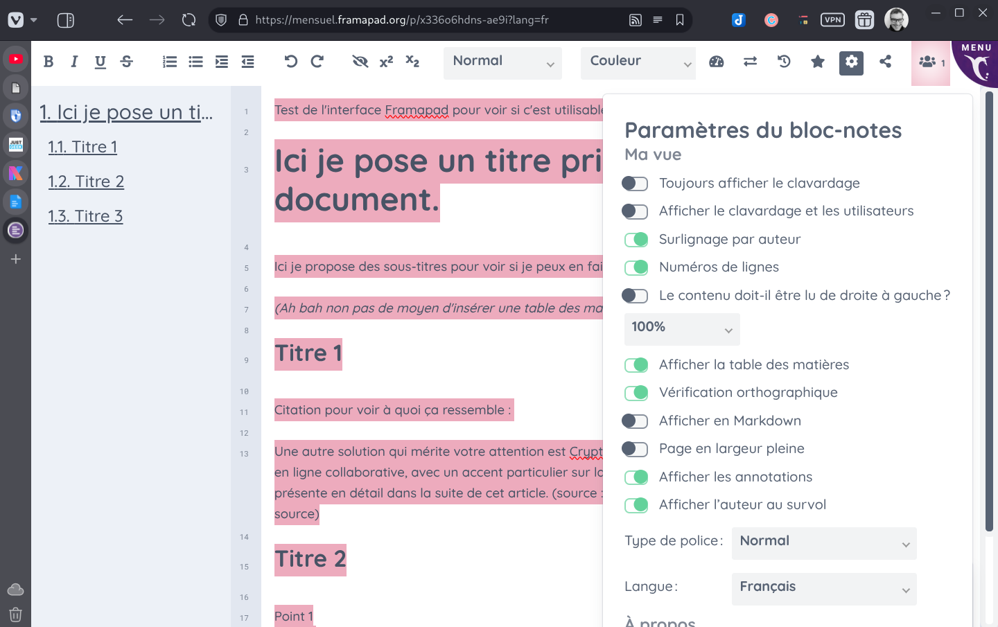This screenshot has height=627, width=998.
Task: Expand the Couleur dropdown
Action: tap(638, 63)
